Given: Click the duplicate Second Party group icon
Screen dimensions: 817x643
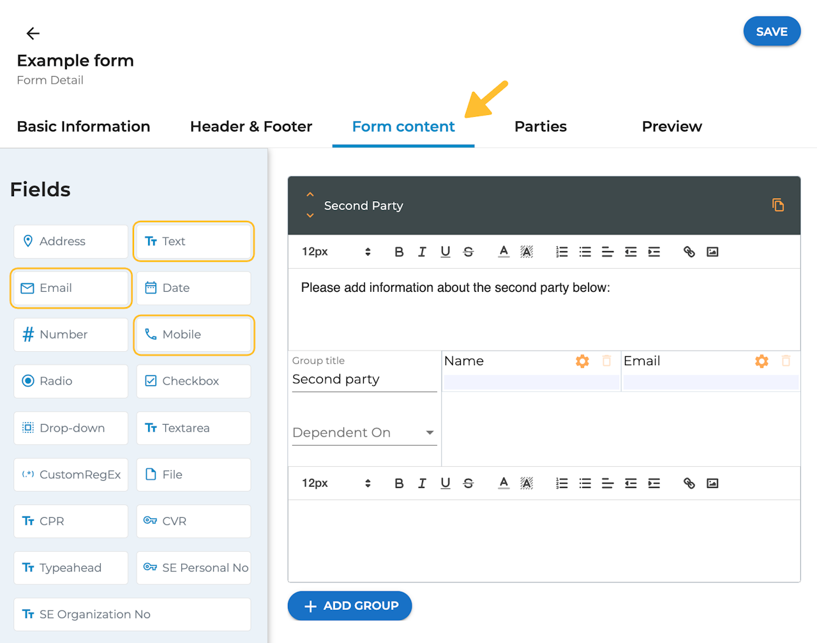Looking at the screenshot, I should 777,205.
